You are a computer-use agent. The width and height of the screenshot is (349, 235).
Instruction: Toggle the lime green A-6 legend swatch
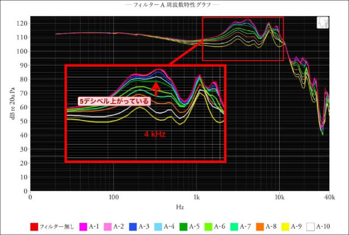click(208, 227)
